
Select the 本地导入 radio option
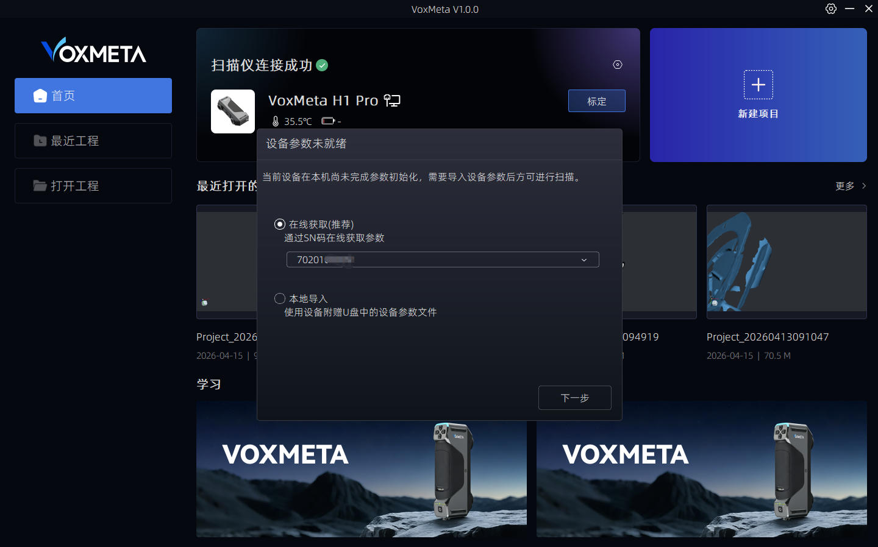[x=280, y=298]
